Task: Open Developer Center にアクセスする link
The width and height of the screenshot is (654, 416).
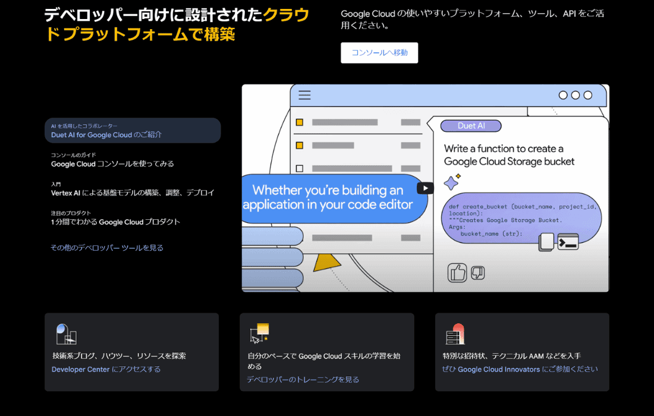Action: pos(106,369)
